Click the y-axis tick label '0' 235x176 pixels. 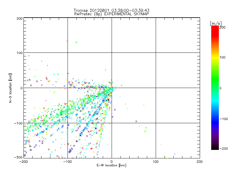point(21,88)
